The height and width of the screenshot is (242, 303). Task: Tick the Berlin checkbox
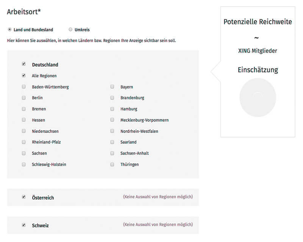coord(24,98)
